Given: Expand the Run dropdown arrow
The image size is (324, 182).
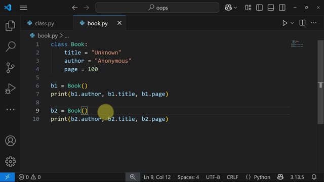Looking at the screenshot, I should 292,23.
